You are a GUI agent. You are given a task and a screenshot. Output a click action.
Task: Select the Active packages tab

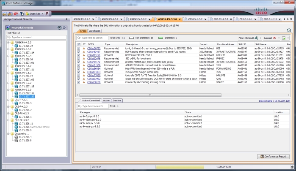click(106, 100)
